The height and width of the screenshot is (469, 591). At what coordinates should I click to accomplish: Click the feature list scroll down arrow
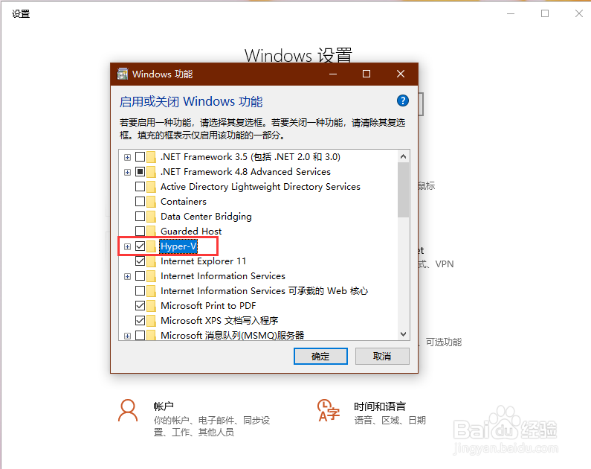(404, 334)
